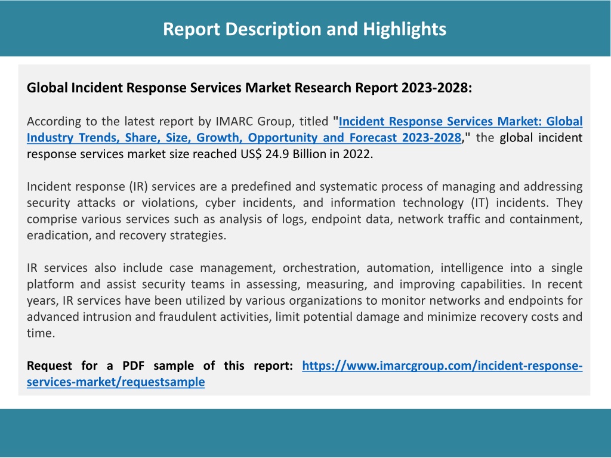The image size is (611, 458).
Task: Click the text 'US$ 24.9 Billion in 2022'
Action: 306,154
